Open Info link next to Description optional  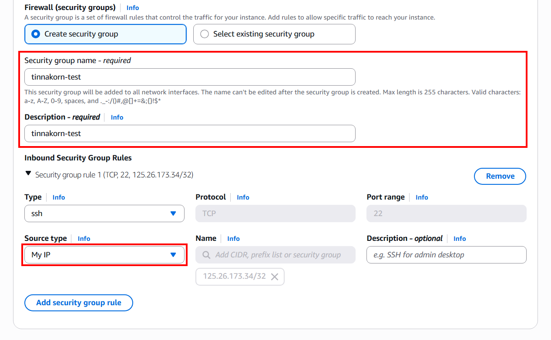460,239
